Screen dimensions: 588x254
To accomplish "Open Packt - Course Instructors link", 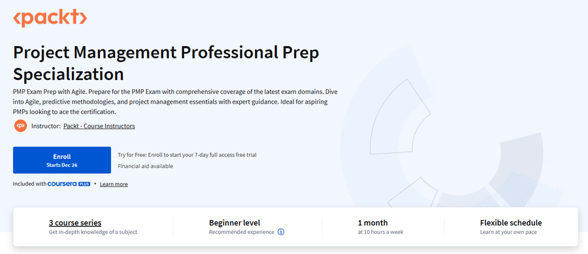I will (x=99, y=126).
